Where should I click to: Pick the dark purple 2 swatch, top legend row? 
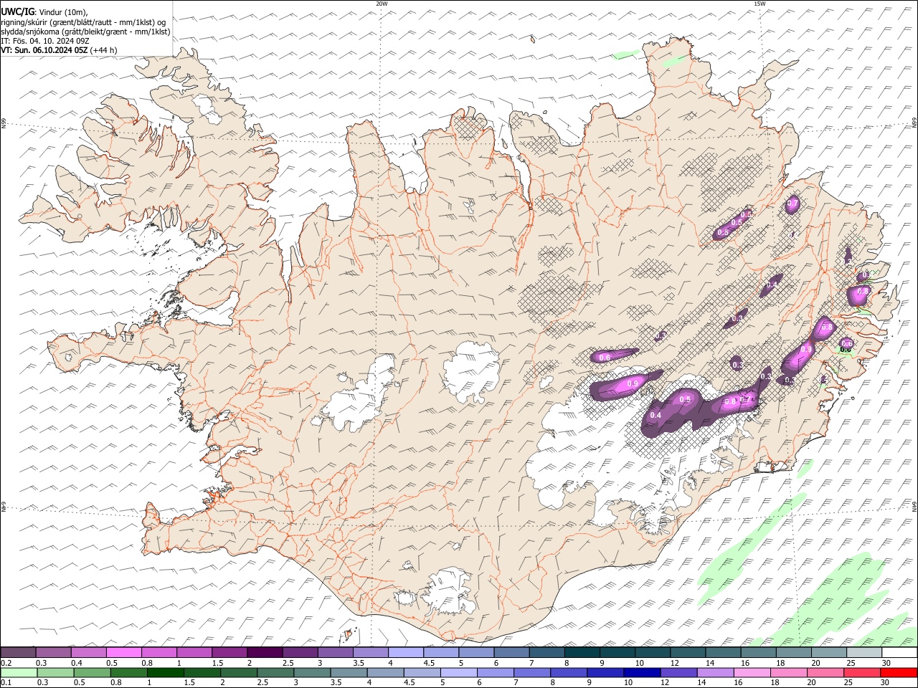(x=265, y=652)
